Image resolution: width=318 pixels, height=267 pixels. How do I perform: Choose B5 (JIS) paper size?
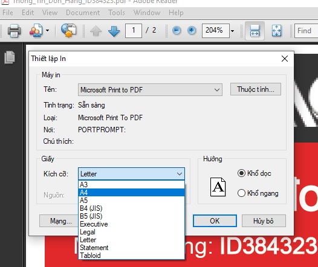click(x=131, y=216)
